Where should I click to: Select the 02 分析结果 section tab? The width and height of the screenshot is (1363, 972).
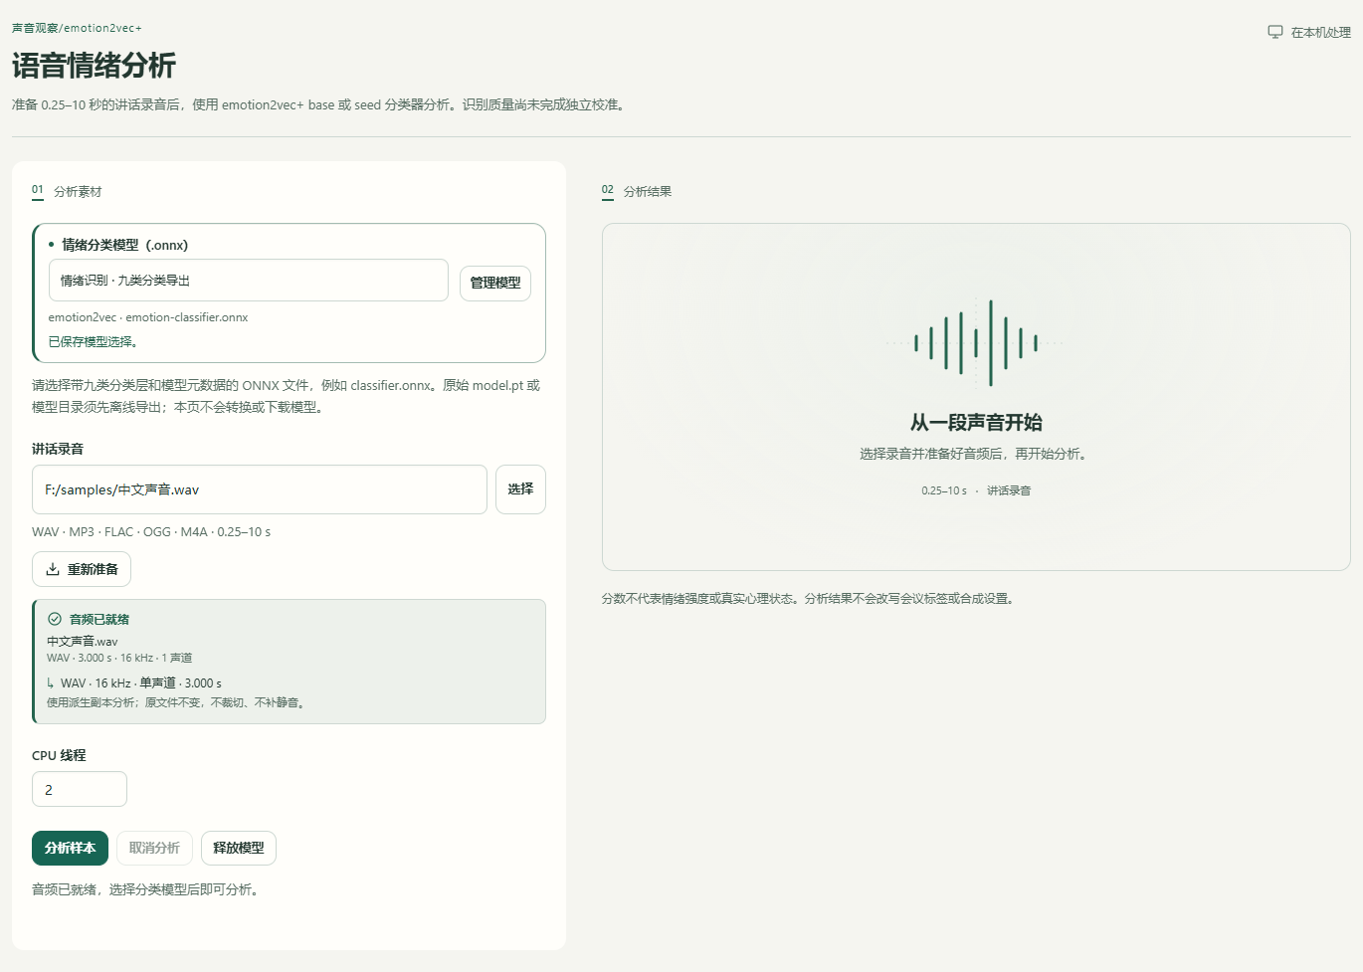(637, 191)
